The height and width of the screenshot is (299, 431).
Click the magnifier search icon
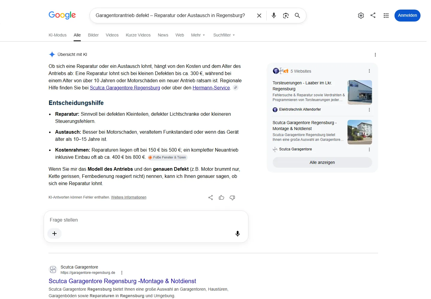point(297,16)
